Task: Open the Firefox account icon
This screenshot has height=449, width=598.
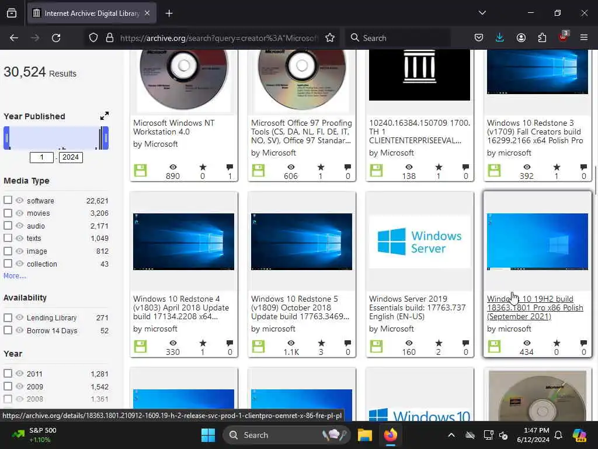Action: pyautogui.click(x=521, y=37)
